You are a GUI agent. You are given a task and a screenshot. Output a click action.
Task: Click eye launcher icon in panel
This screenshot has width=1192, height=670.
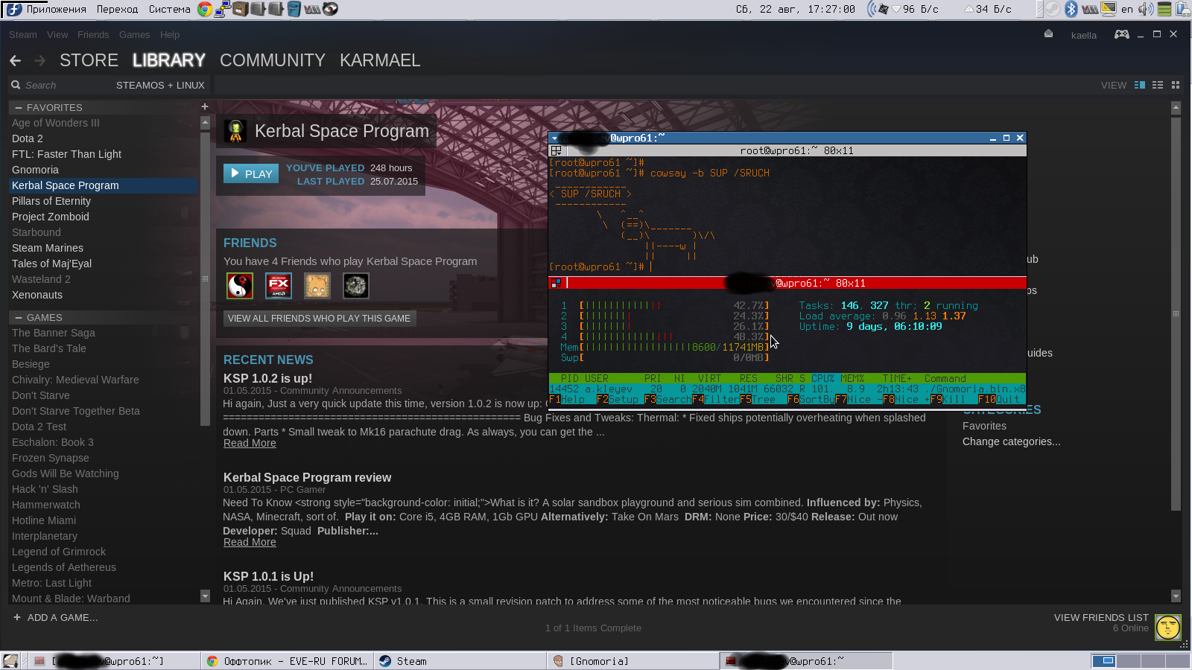pos(330,9)
